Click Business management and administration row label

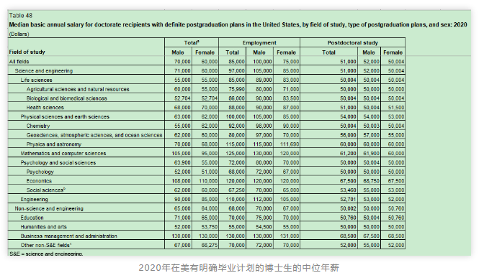tap(68, 236)
